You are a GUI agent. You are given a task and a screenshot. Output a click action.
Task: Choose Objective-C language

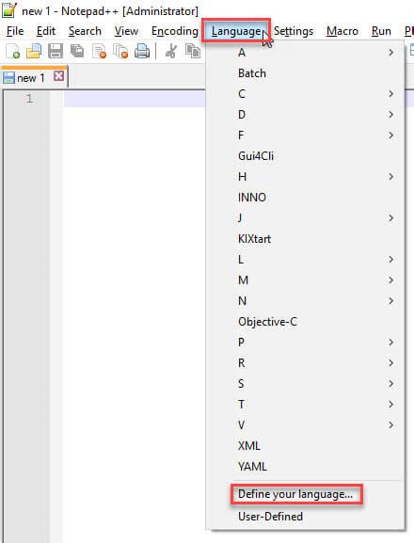click(x=305, y=322)
